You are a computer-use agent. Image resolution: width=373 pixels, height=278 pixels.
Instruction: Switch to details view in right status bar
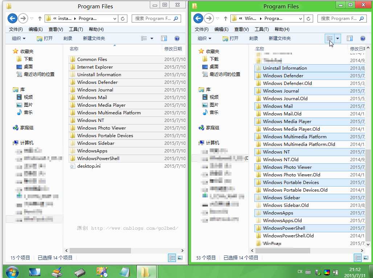[358, 258]
